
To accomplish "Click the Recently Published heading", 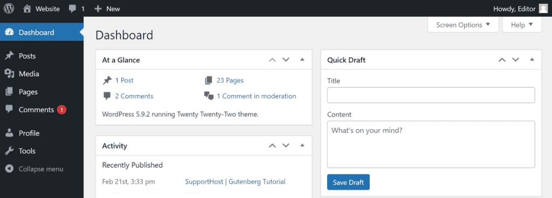I will [x=133, y=165].
